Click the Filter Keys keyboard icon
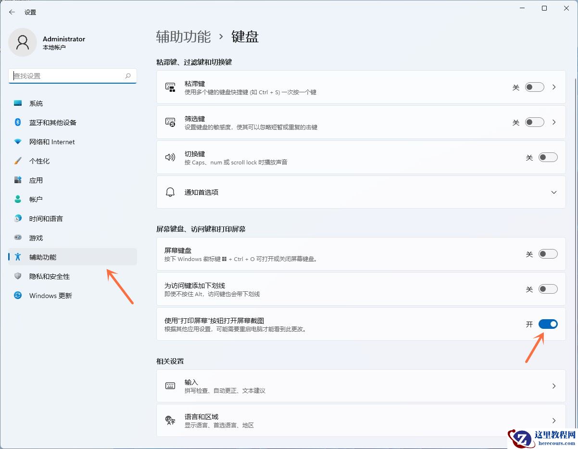The height and width of the screenshot is (449, 578). (x=170, y=122)
